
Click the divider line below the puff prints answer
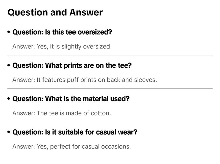coord(110,89)
